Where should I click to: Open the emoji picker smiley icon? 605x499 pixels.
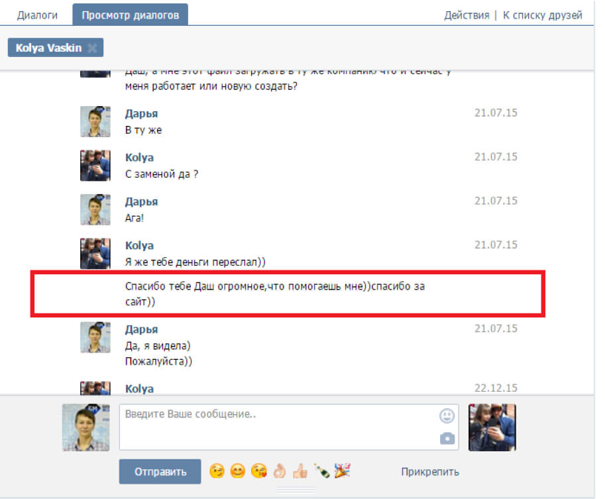[447, 416]
